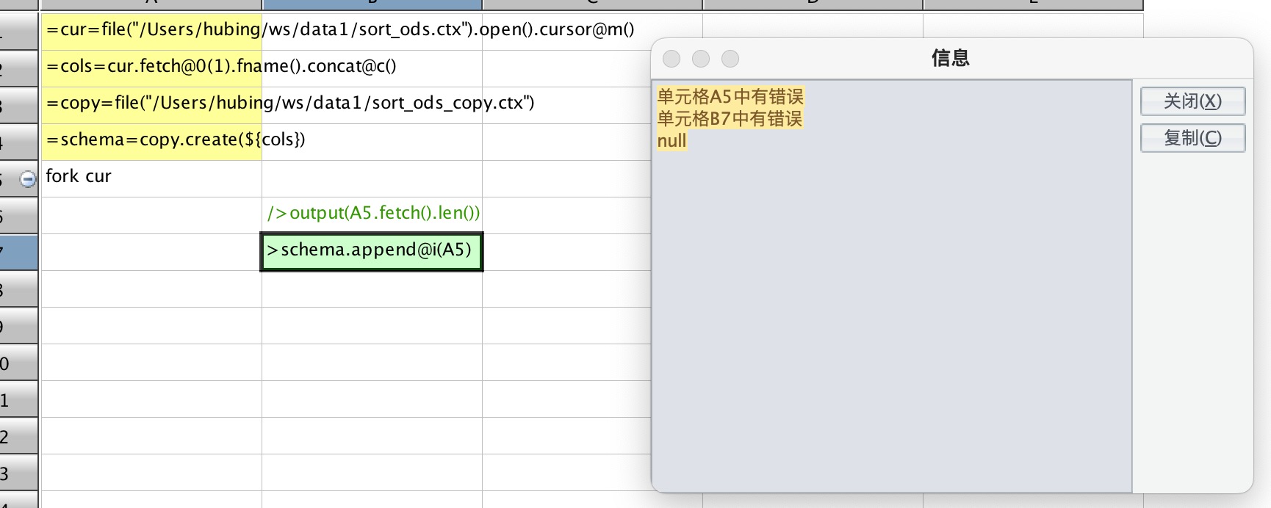Select the schema.append@i(A5) cell

coord(372,251)
